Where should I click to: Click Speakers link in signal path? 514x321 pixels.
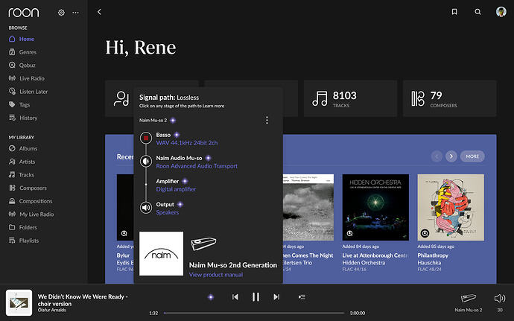click(168, 212)
